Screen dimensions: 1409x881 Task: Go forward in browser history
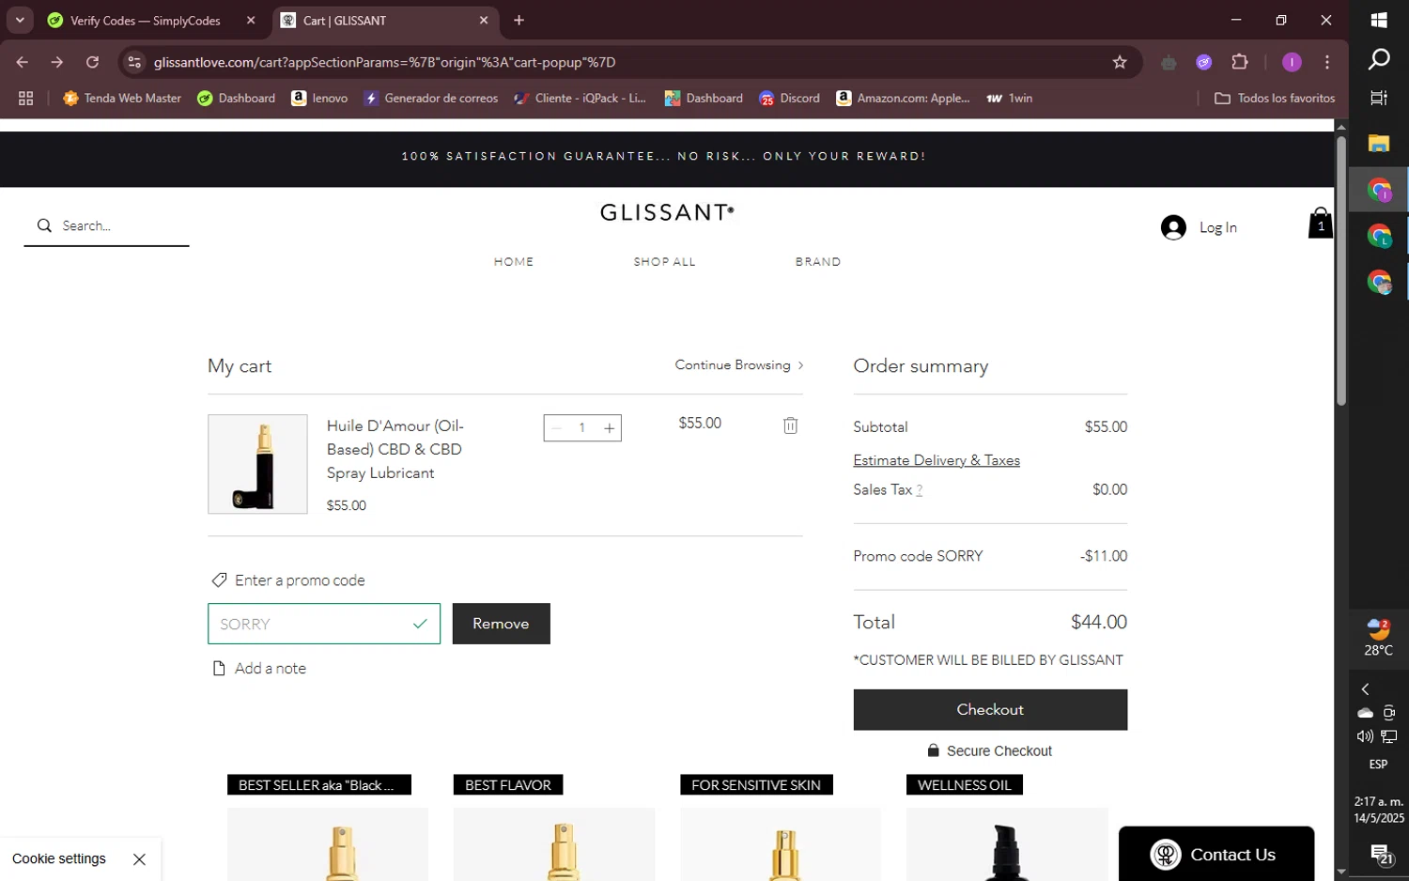click(x=57, y=62)
